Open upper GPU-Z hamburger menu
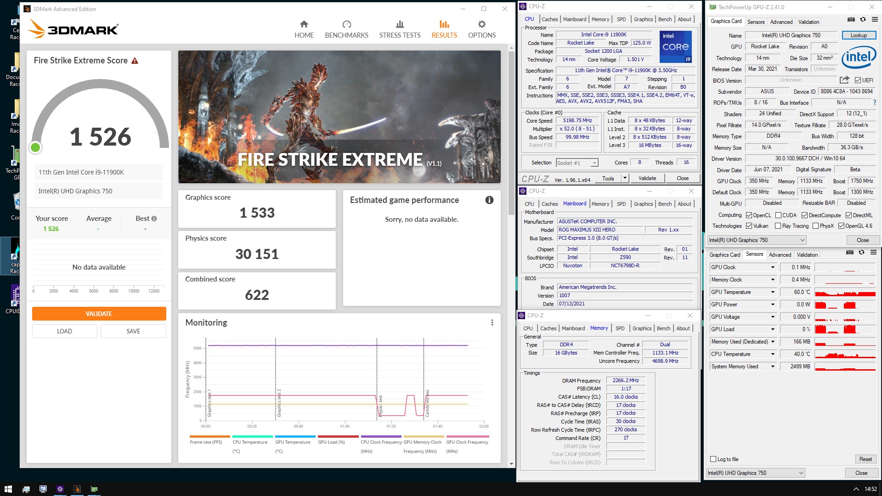Screen dimensions: 882x496 pos(875,20)
